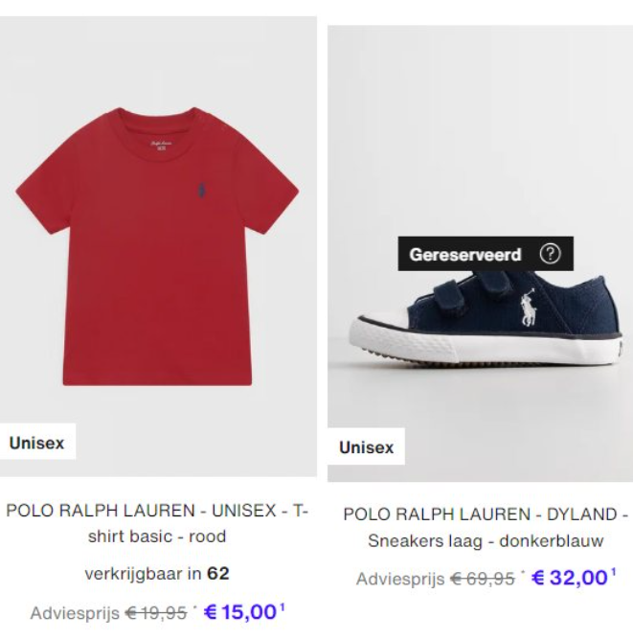Click the footnote marker after € 15,00
633x639 pixels.
[282, 606]
